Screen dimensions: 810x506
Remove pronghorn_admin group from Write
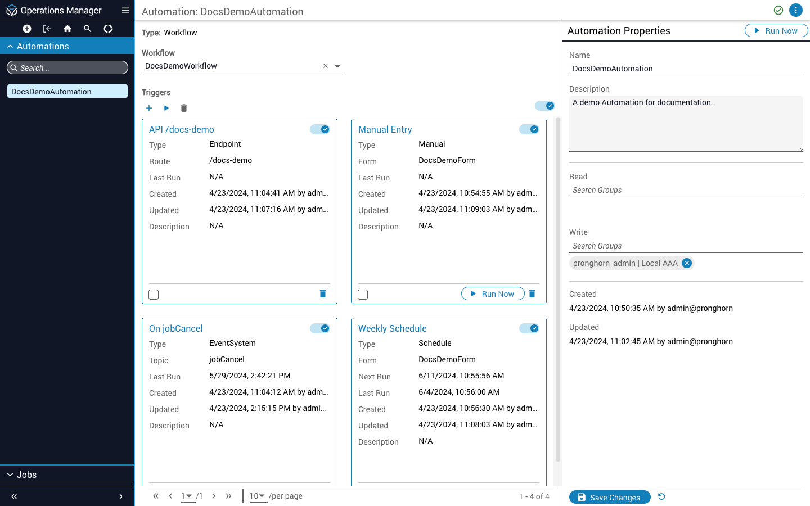tap(687, 263)
